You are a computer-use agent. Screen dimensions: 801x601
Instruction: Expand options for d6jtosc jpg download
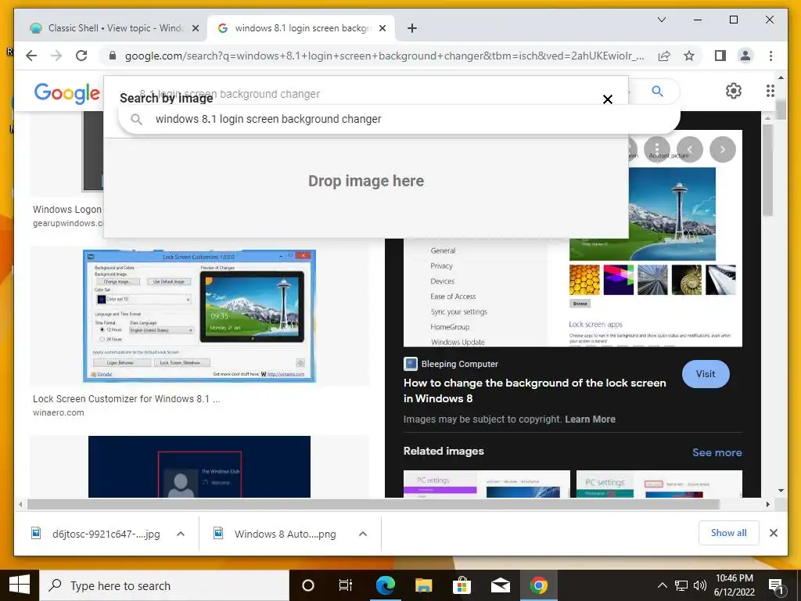click(181, 534)
